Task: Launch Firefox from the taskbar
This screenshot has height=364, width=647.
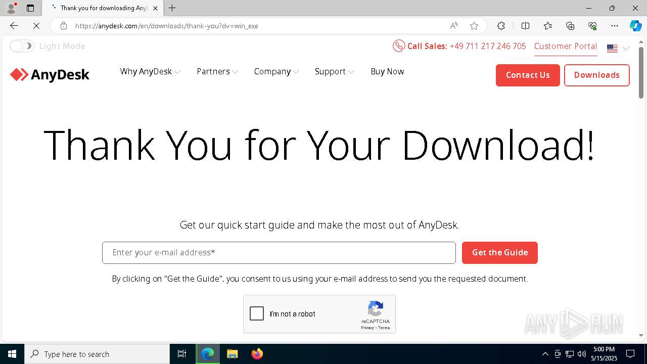Action: click(x=257, y=354)
